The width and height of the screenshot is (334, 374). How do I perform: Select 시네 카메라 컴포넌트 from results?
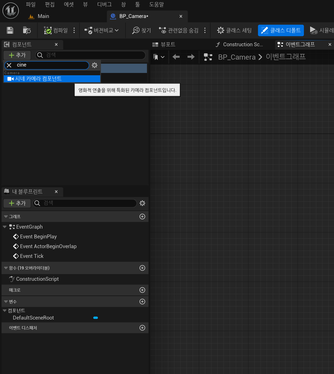pos(52,79)
